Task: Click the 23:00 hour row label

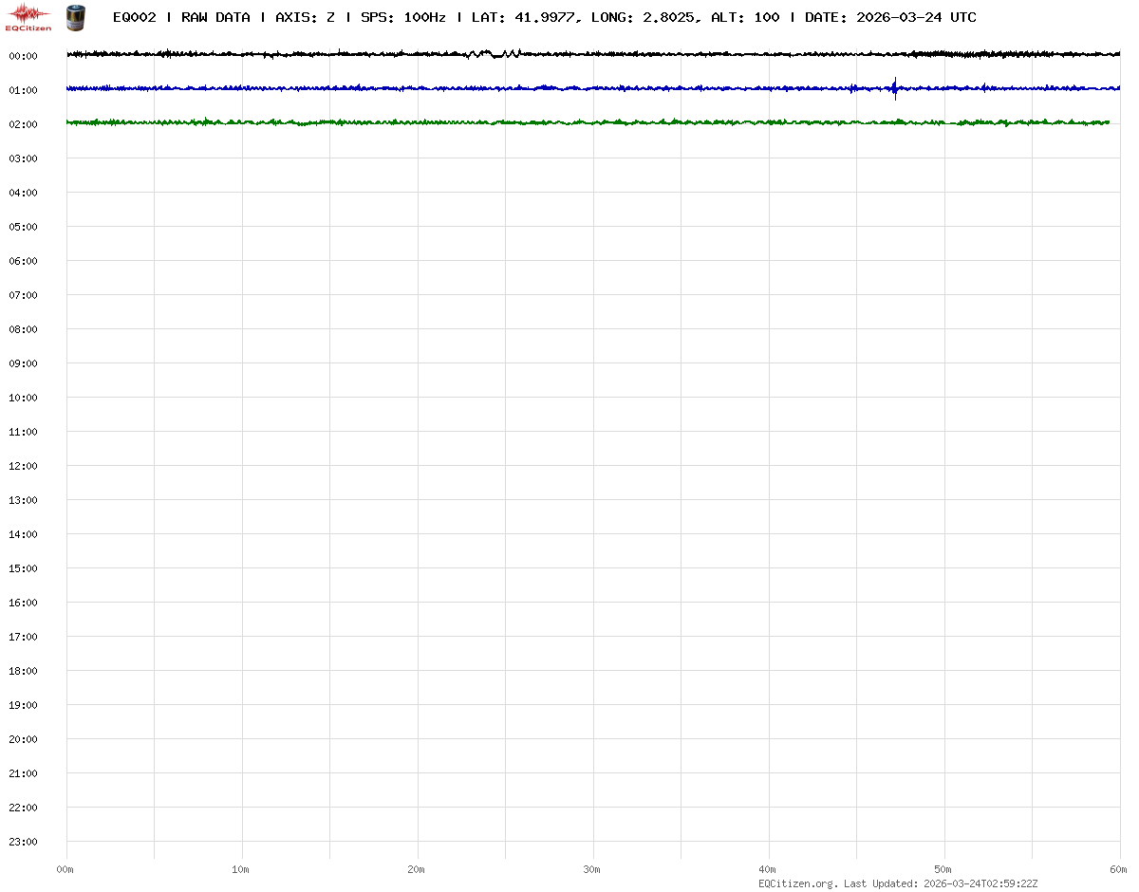Action: pos(23,842)
